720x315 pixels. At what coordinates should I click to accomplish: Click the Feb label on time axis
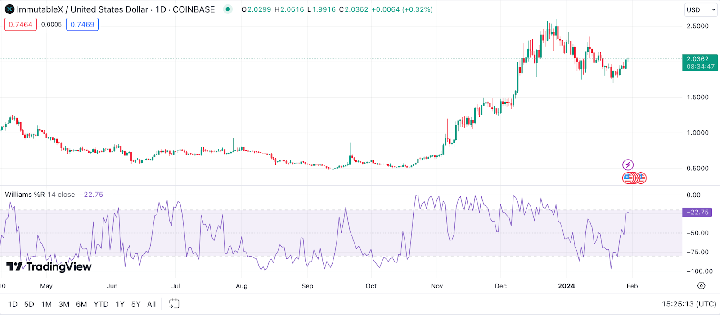click(x=632, y=286)
